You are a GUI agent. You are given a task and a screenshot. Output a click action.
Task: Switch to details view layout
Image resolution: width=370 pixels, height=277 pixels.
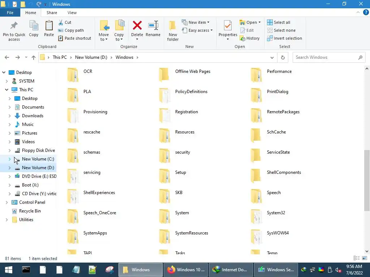[357, 258]
